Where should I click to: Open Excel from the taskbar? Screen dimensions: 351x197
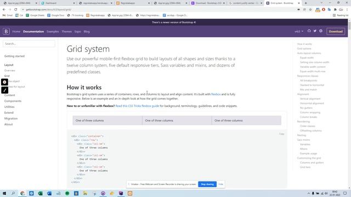click(x=40, y=193)
